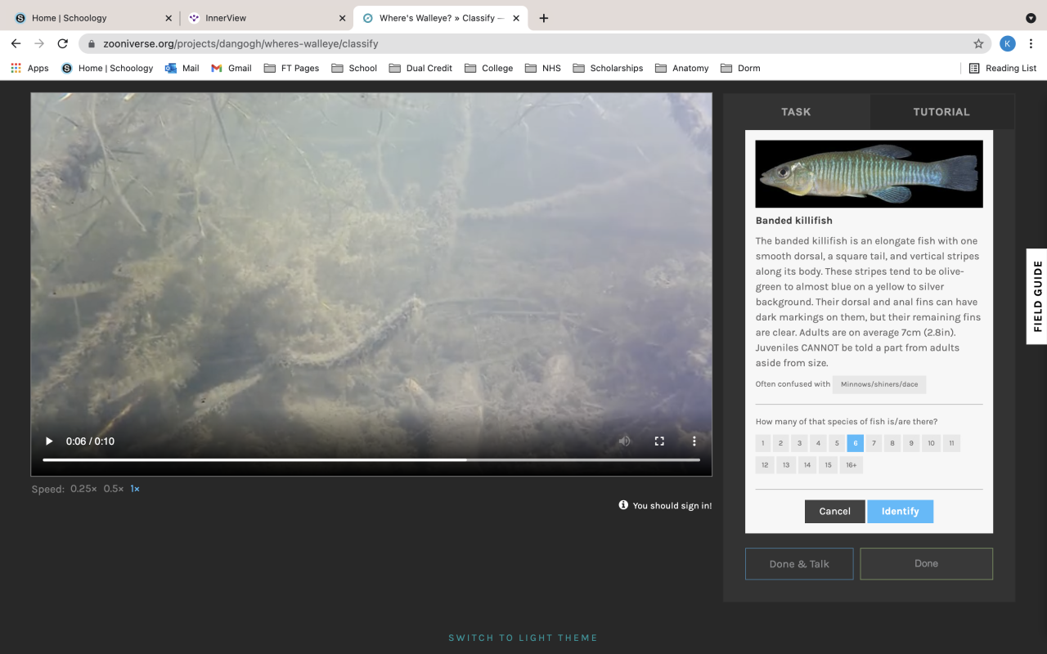
Task: Open Reading List panel
Action: pos(1003,69)
